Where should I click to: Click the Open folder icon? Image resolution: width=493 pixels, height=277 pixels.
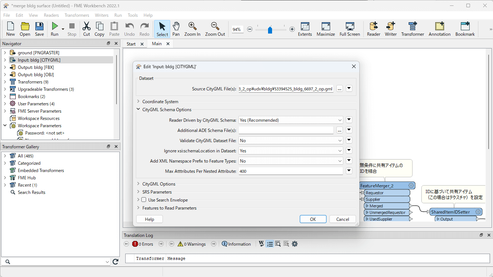pyautogui.click(x=25, y=26)
